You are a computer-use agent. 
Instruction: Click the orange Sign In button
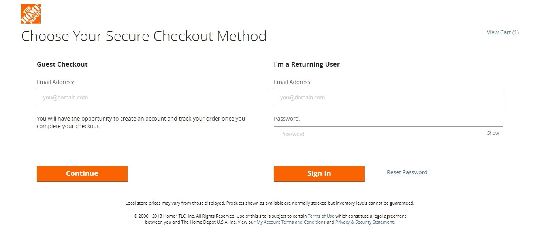(319, 173)
